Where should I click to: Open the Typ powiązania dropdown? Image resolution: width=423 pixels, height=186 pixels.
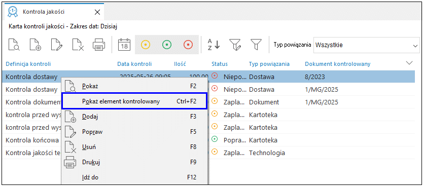(x=366, y=45)
